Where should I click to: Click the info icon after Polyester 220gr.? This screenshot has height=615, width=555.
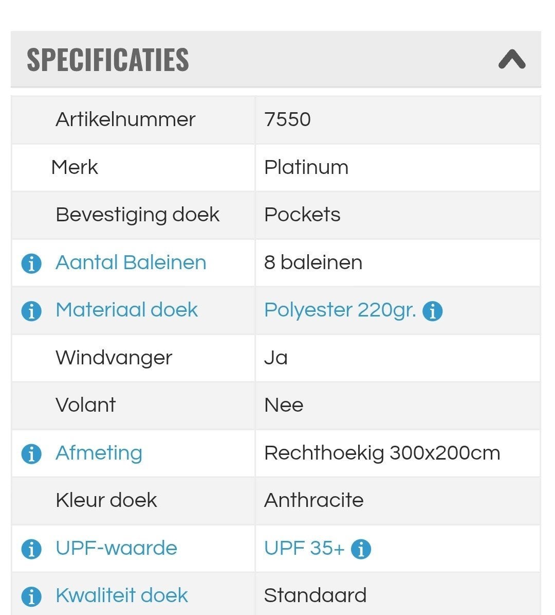click(x=432, y=311)
